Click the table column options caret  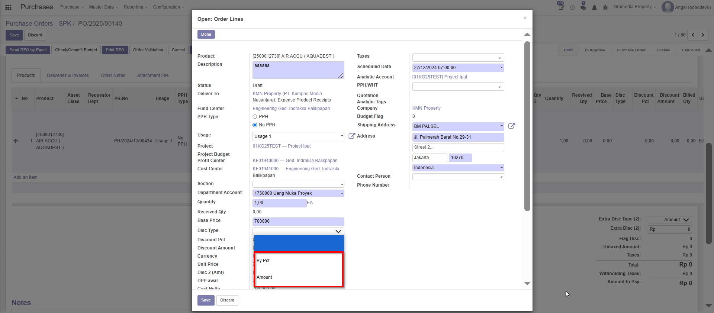pyautogui.click(x=16, y=99)
